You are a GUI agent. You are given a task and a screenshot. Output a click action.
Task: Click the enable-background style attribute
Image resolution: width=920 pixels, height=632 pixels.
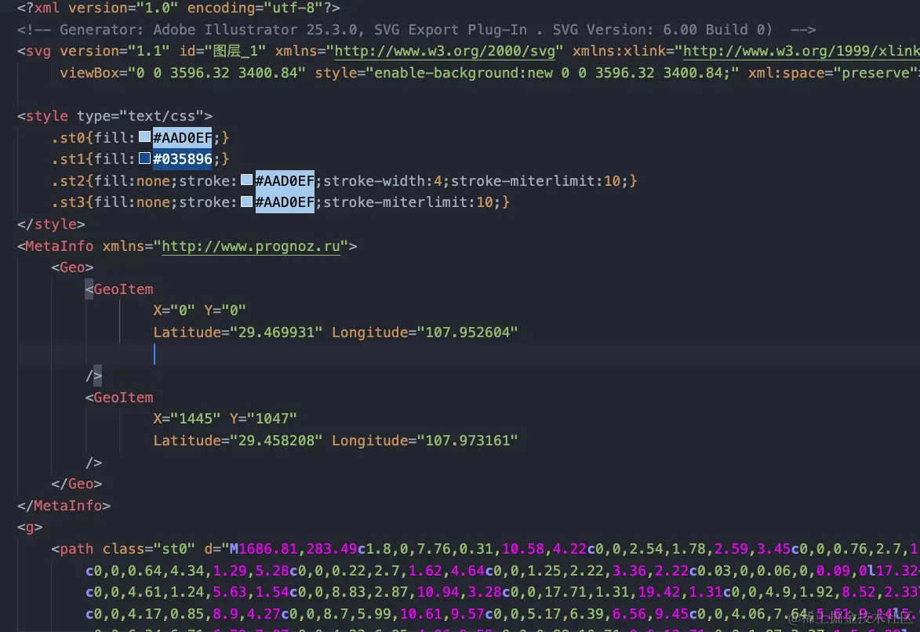527,73
